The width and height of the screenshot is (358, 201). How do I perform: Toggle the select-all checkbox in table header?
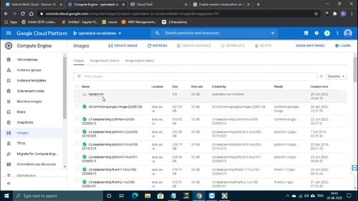click(x=77, y=87)
